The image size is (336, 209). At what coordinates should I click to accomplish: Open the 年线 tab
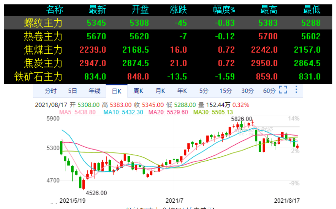pyautogui.click(x=94, y=91)
